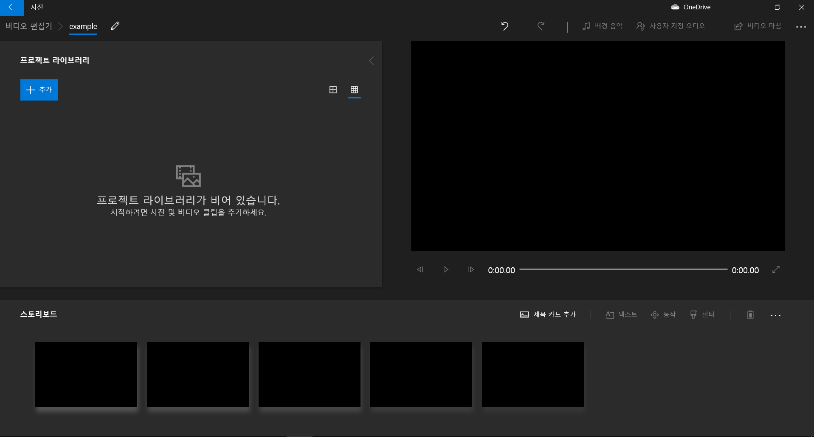Open storyboard more options menu

(x=775, y=315)
